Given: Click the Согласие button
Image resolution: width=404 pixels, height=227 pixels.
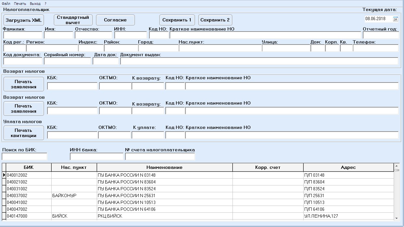Looking at the screenshot, I should point(115,20).
